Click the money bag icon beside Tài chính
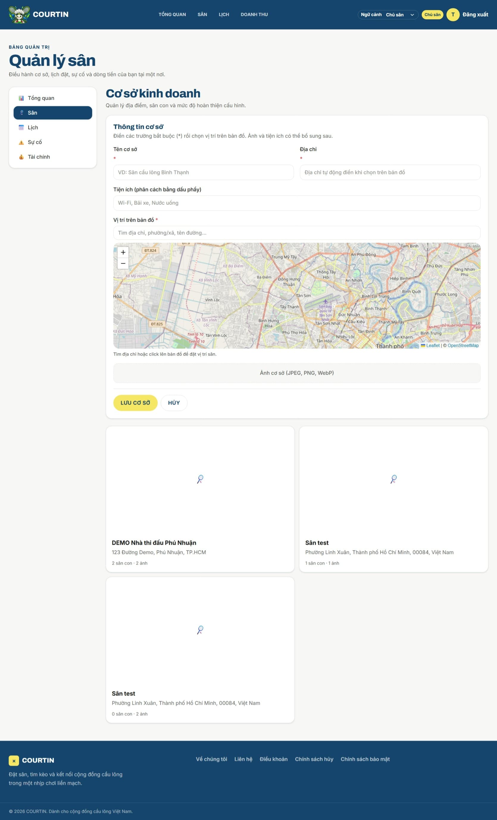This screenshot has height=820, width=497. (x=21, y=157)
